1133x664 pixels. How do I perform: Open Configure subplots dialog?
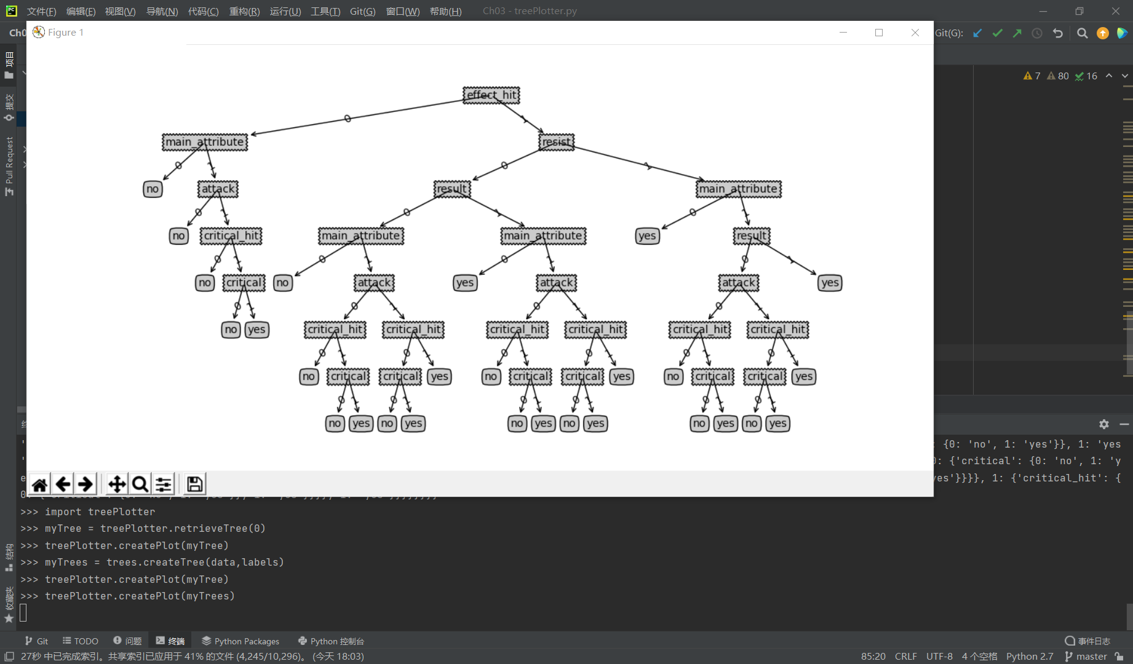164,484
